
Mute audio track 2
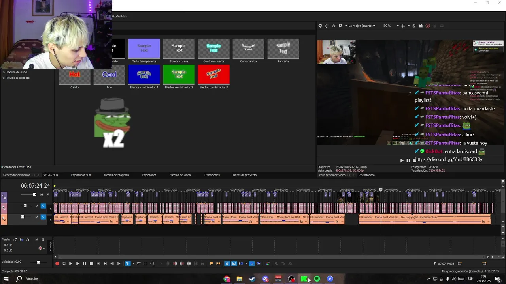pyautogui.click(x=37, y=206)
